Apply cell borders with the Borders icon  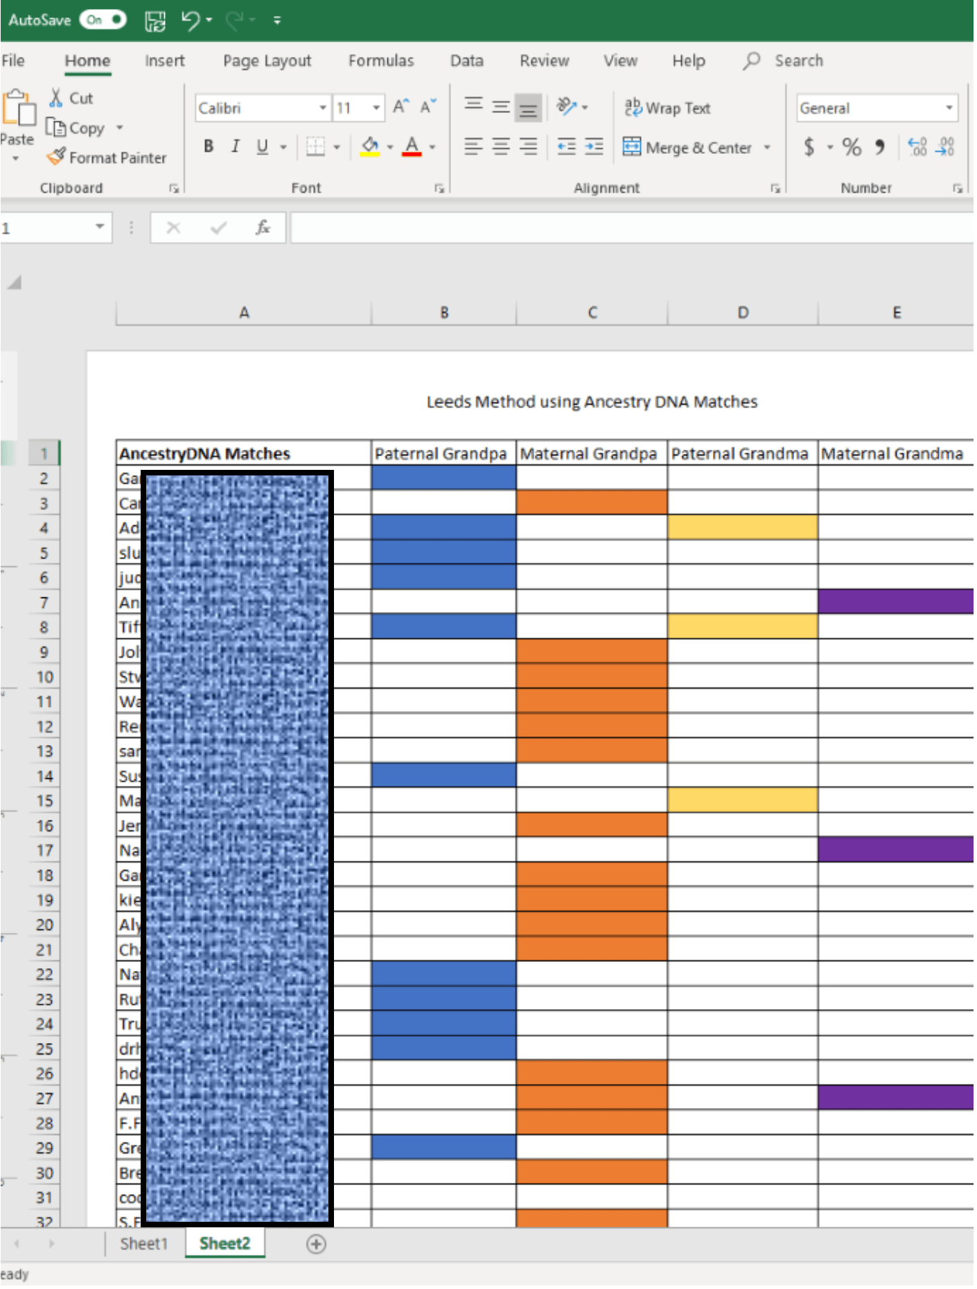pos(316,146)
